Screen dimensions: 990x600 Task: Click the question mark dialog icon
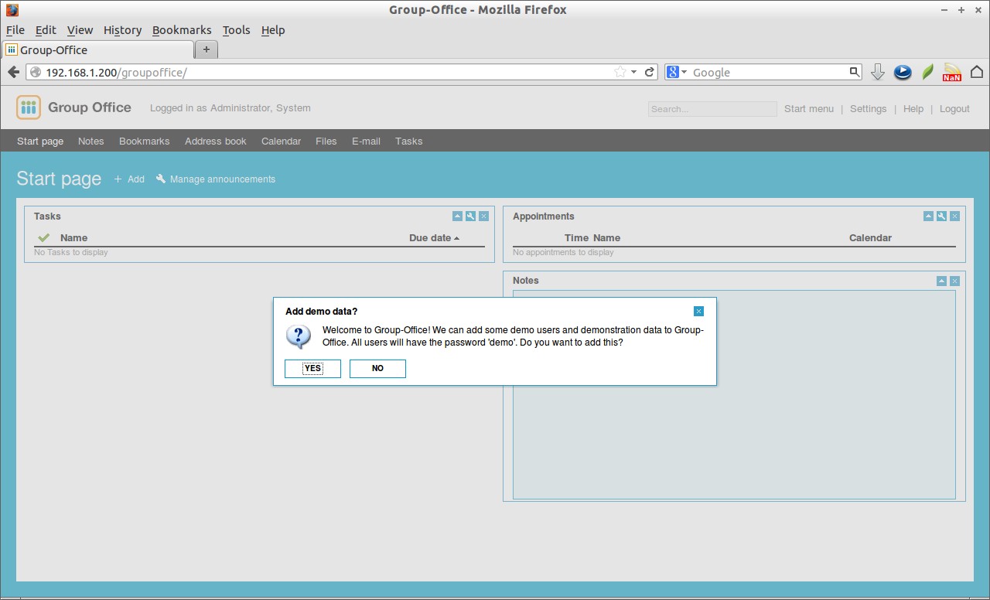(299, 336)
